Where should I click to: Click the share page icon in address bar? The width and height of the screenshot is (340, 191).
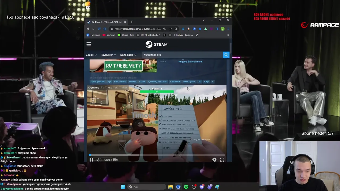170,29
